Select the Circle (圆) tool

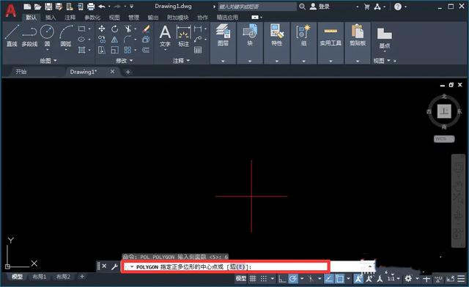pyautogui.click(x=47, y=36)
